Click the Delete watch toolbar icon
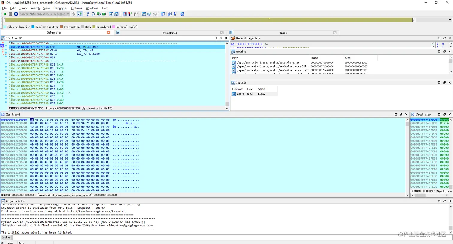The image size is (453, 244). click(155, 14)
